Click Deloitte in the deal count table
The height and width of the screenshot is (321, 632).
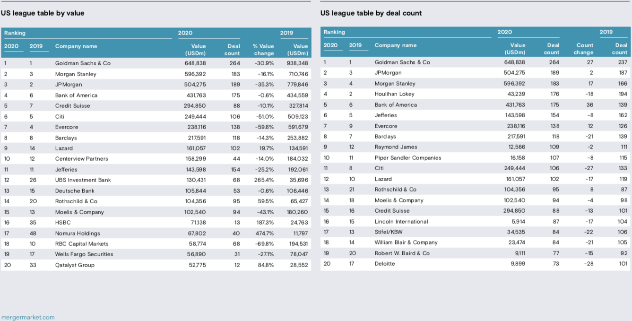(x=384, y=264)
